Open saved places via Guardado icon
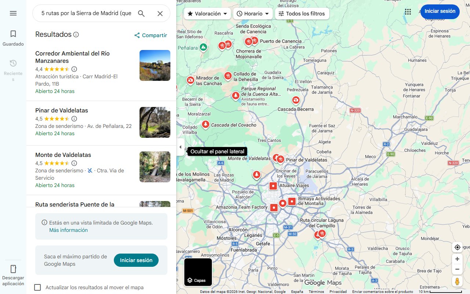Image resolution: width=470 pixels, height=294 pixels. click(13, 36)
